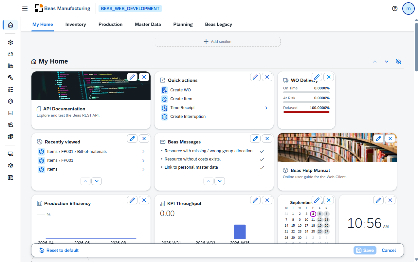Page down in Beas Messages list
Image resolution: width=419 pixels, height=262 pixels.
pyautogui.click(x=220, y=181)
